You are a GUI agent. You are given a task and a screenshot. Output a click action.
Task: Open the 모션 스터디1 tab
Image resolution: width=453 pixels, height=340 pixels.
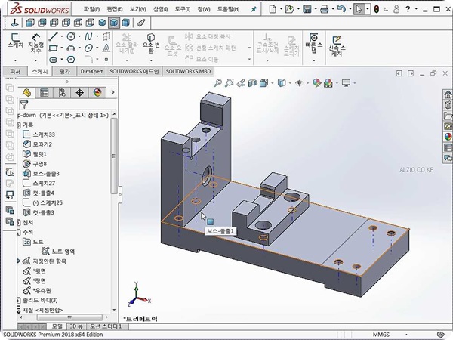point(106,326)
